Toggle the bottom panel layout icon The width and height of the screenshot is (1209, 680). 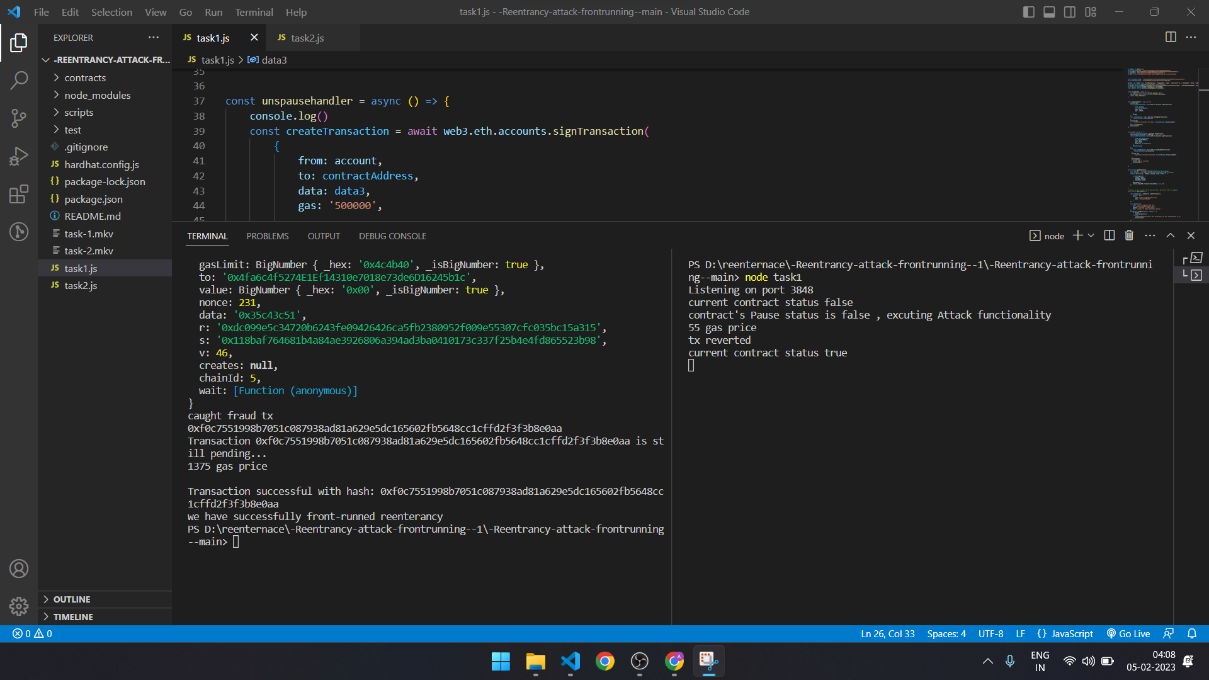1049,12
